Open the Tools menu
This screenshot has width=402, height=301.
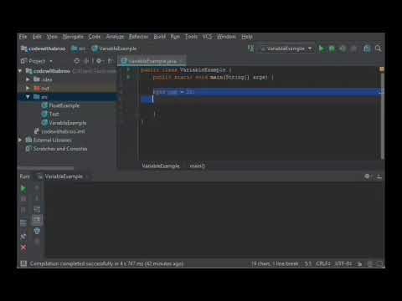click(x=191, y=37)
